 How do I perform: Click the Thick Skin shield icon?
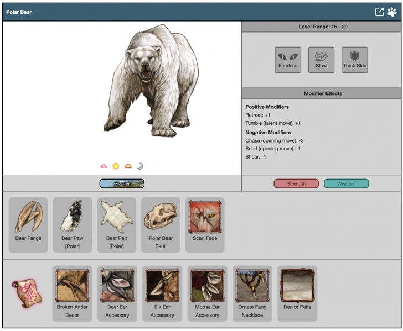354,60
